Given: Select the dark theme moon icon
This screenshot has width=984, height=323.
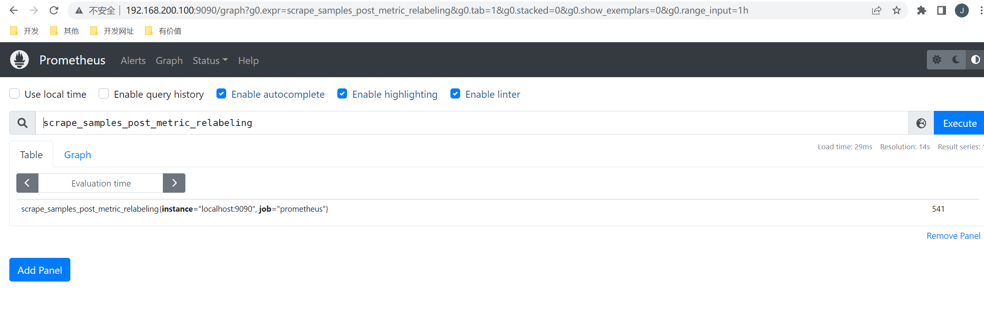Looking at the screenshot, I should tap(956, 60).
